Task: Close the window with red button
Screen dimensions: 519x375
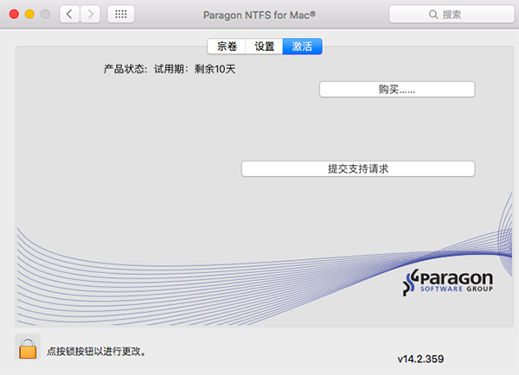Action: tap(14, 14)
